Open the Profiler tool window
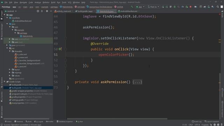Screen dimensions: 224x126 [50, 121]
